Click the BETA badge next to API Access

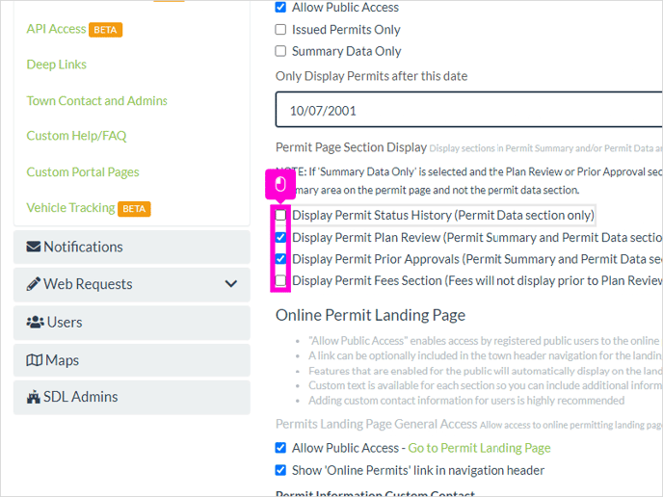(105, 30)
